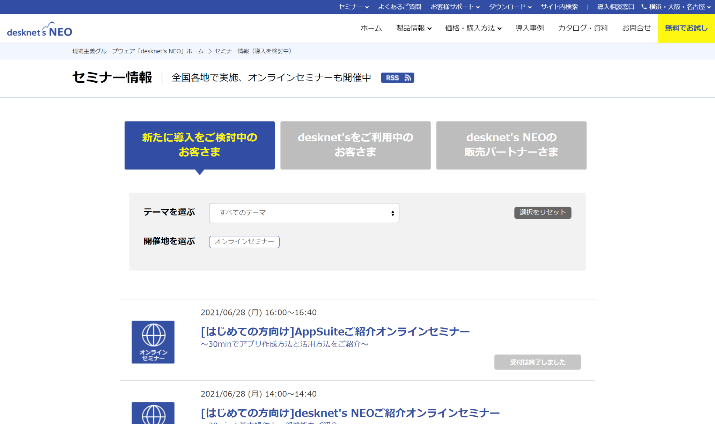Open desknet's NEOご紹介オンラインセミナー title link
715x424 pixels.
pyautogui.click(x=350, y=413)
